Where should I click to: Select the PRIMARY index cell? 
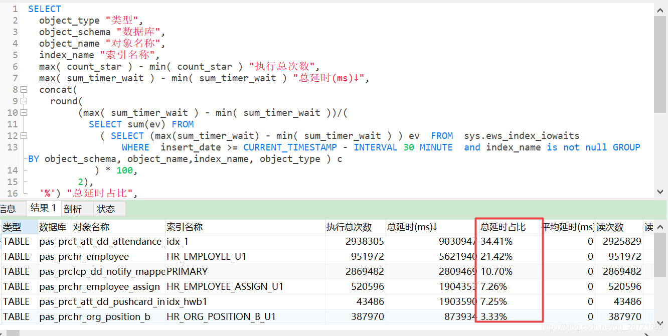tap(245, 272)
